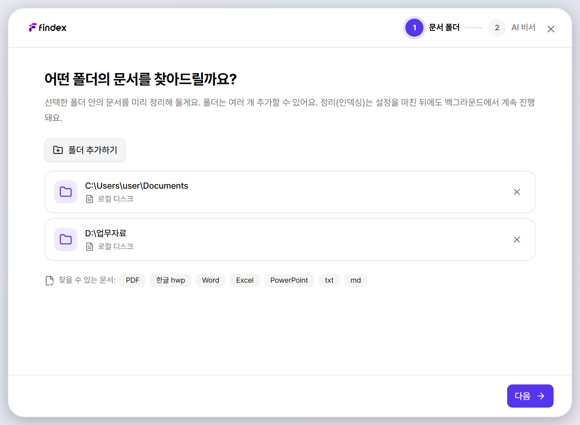Close the setup dialog with the X

[x=551, y=29]
